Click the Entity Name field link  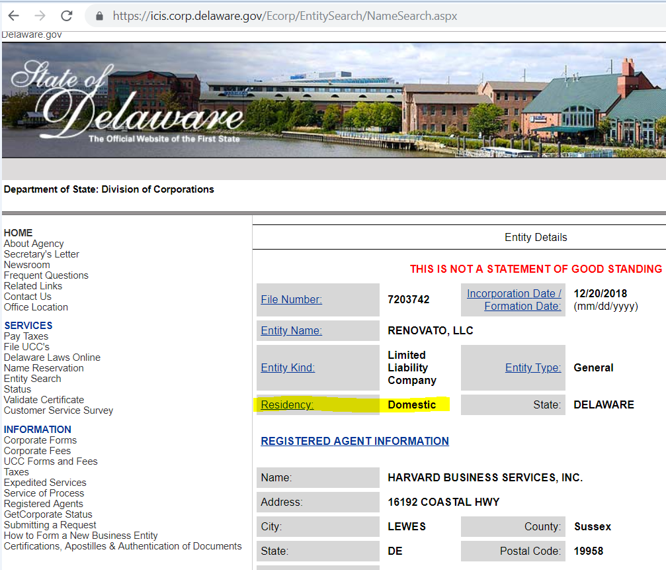tap(292, 331)
